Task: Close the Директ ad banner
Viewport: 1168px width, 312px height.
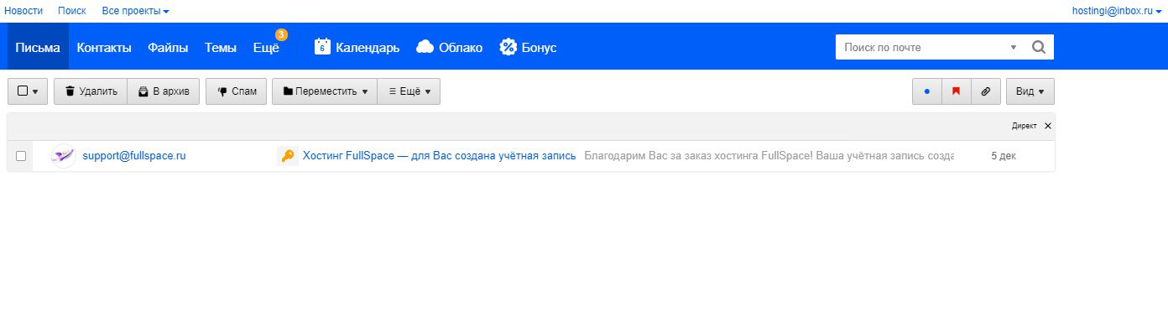Action: point(1048,126)
